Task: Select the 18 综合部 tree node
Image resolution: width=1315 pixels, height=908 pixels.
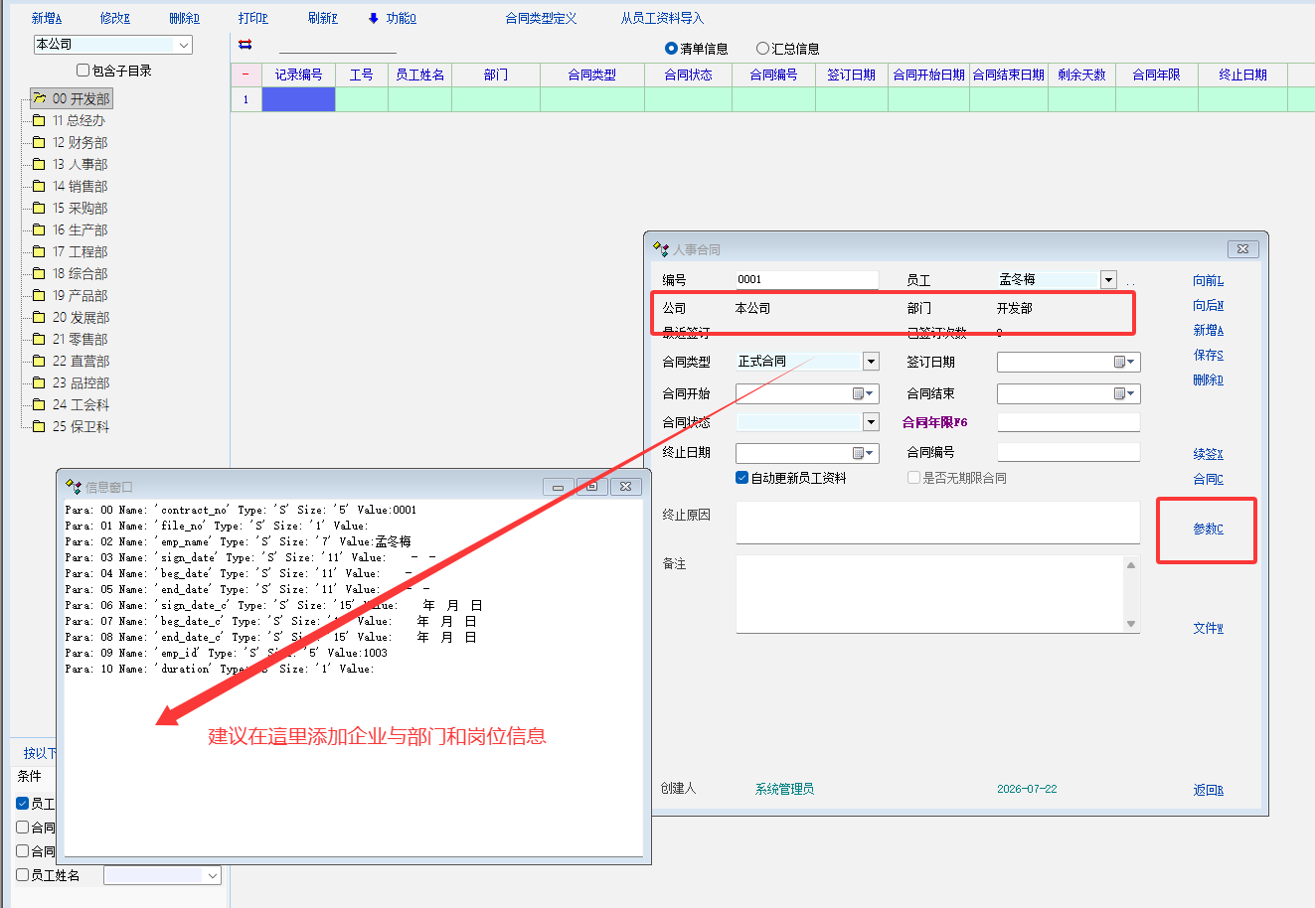Action: [80, 273]
